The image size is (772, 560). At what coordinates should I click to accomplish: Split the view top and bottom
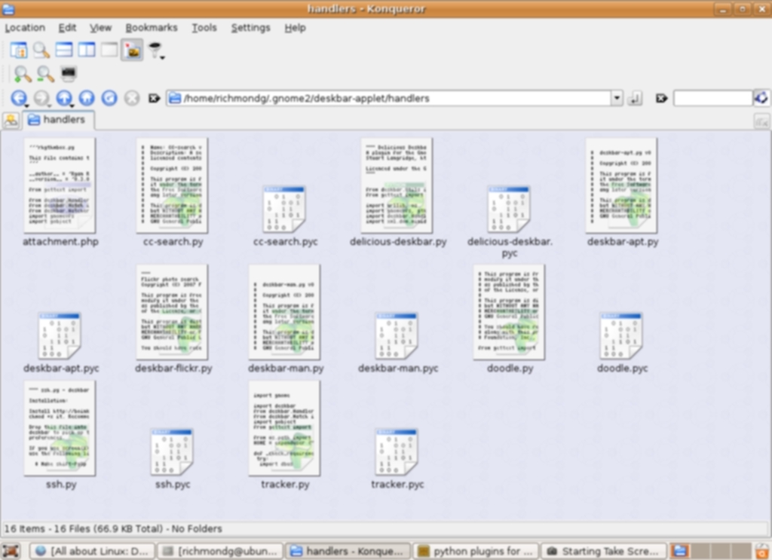(x=64, y=50)
